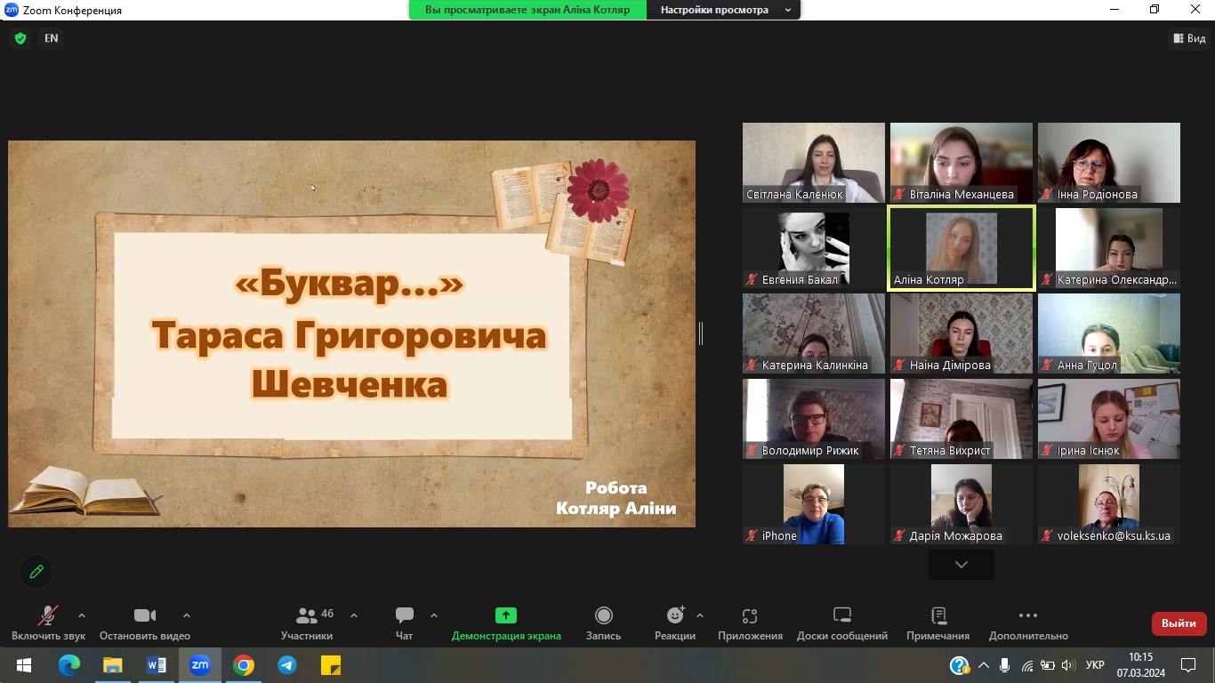Viewport: 1215px width, 683px height.
Task: Expand audio options arrow beside microphone
Action: (82, 615)
